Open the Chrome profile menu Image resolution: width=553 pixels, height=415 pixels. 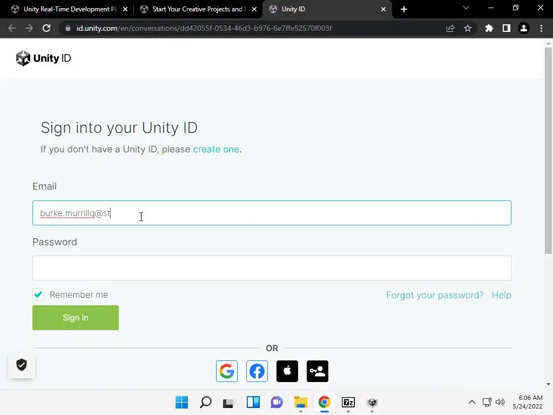524,28
